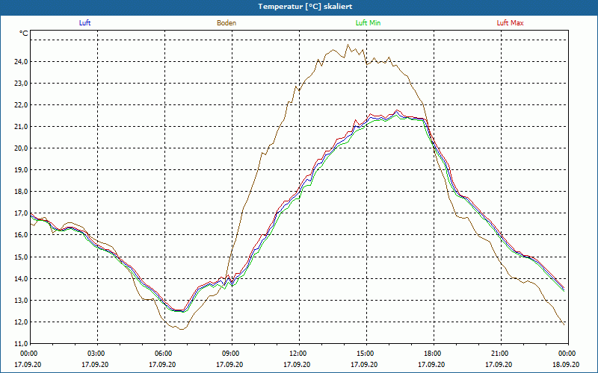Click the 20,0 y-axis value
Image resolution: width=598 pixels, height=373 pixels.
point(22,148)
